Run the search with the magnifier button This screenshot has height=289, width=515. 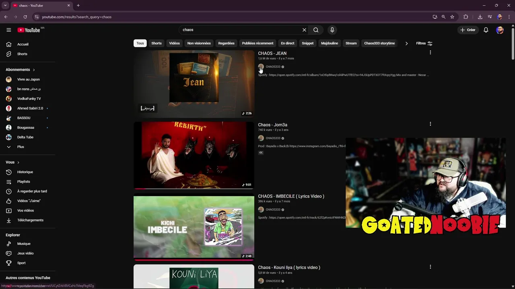point(316,30)
